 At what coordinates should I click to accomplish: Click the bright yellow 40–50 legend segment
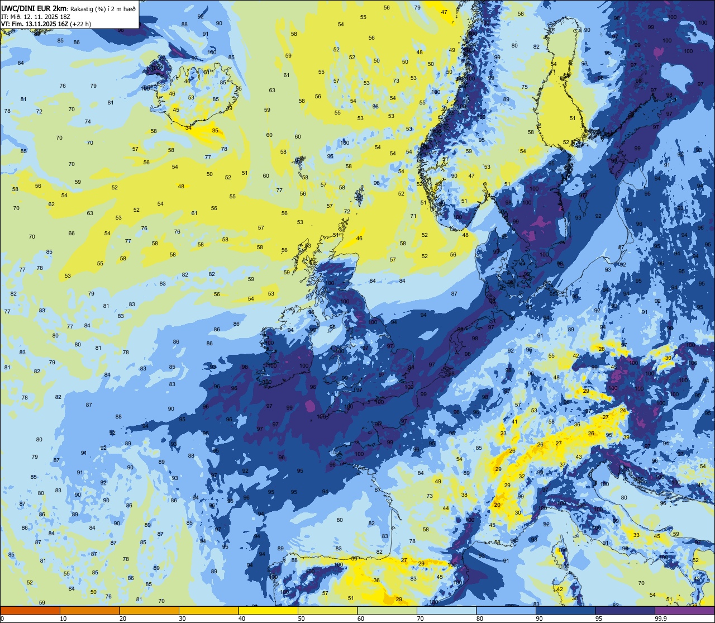pos(268,610)
